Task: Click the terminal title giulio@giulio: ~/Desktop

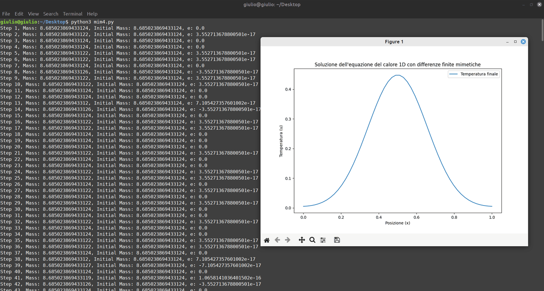Action: (x=272, y=5)
